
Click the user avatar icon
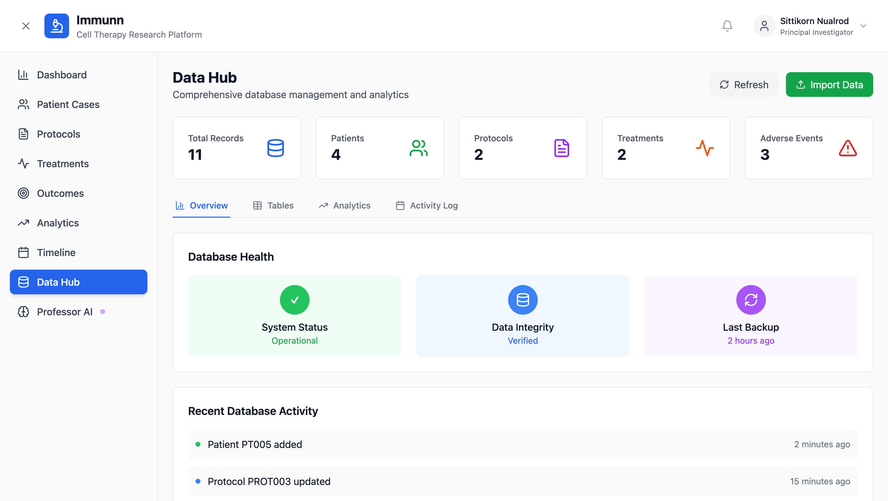click(764, 26)
